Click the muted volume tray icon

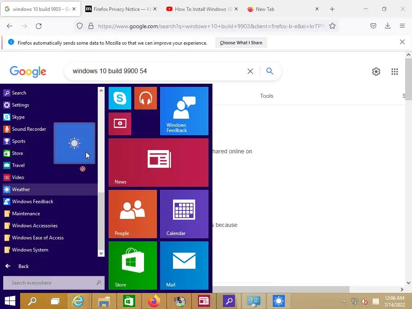[365, 301]
